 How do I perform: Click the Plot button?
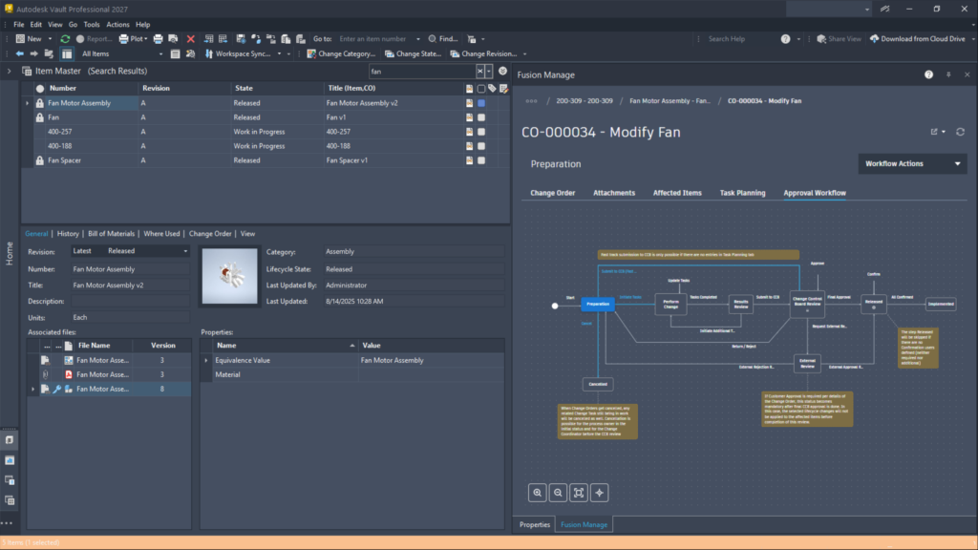132,38
